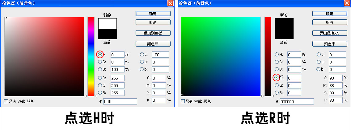
Task: Click the R value field in right dialog
Action: [294, 78]
